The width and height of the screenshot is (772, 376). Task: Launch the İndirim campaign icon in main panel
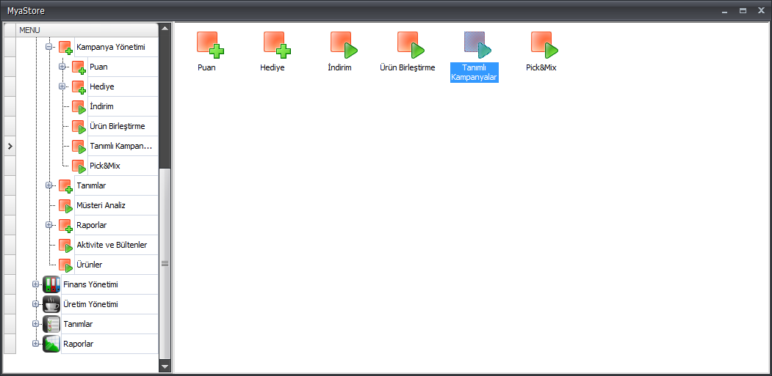[x=343, y=45]
